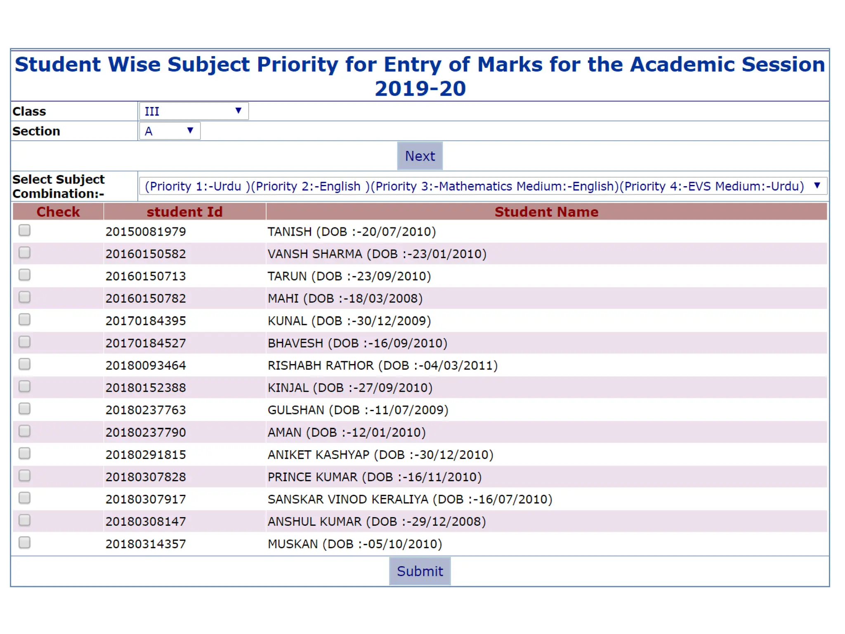Select student 20160150713 TARUN checkbox
Screen dimensions: 845x634
coord(24,275)
